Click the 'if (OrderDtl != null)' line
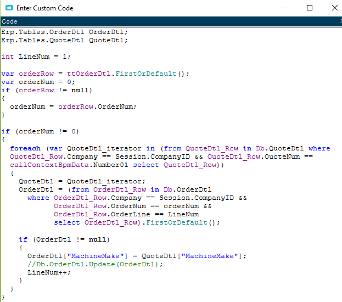The image size is (342, 302). point(64,239)
